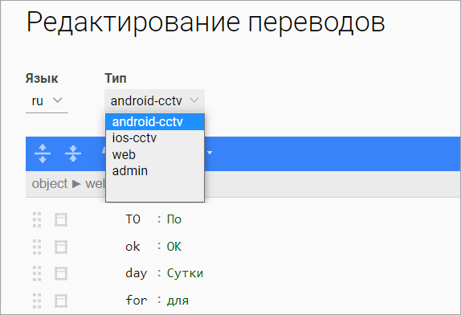Open the Язык language dropdown showing ru
461x315 pixels.
[47, 101]
